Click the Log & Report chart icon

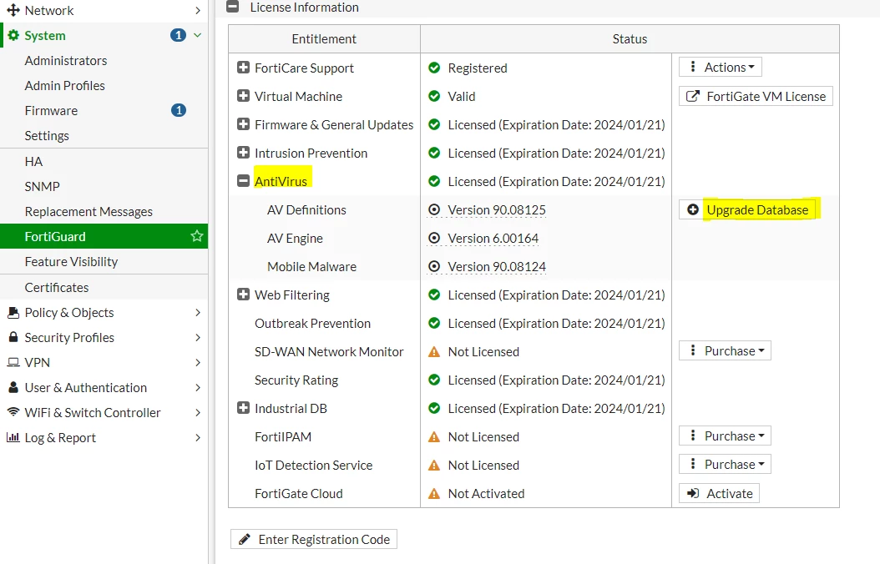coord(13,436)
